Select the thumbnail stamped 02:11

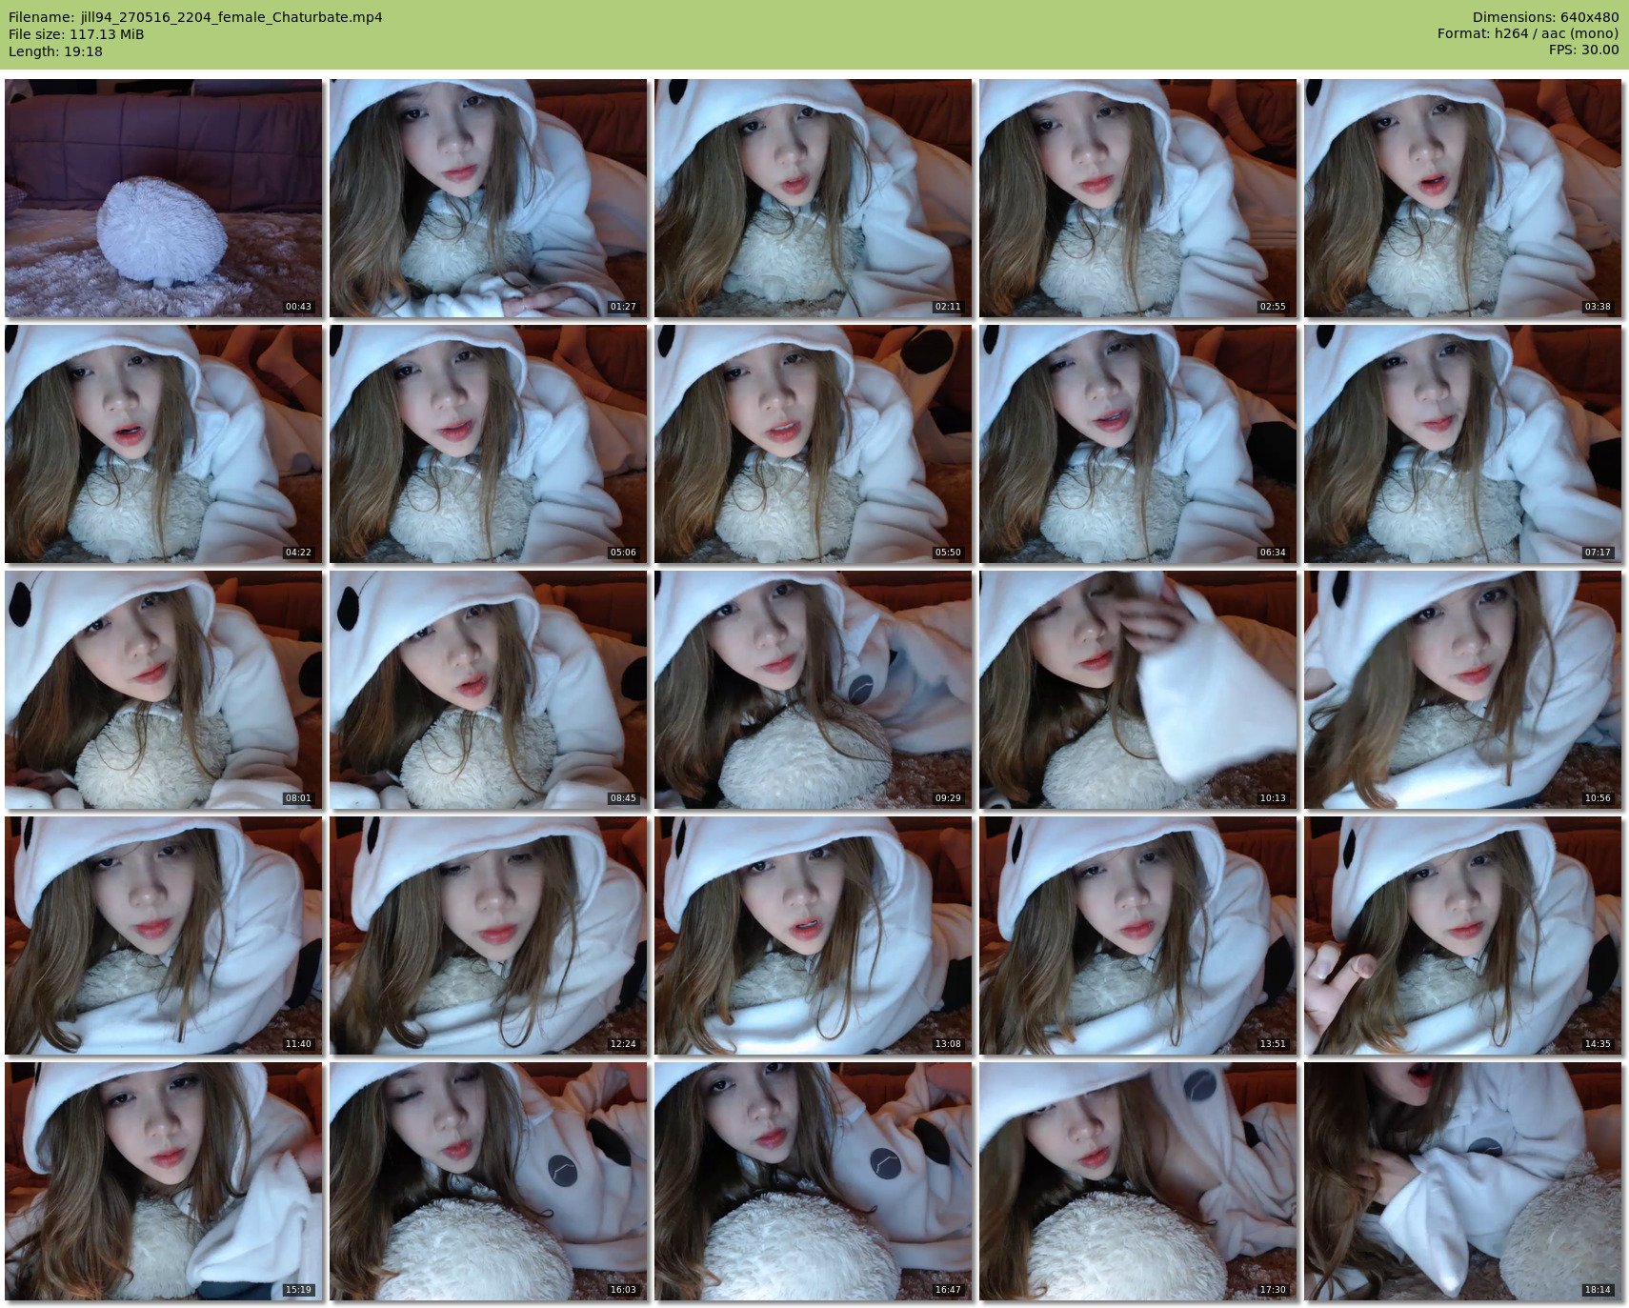click(814, 198)
